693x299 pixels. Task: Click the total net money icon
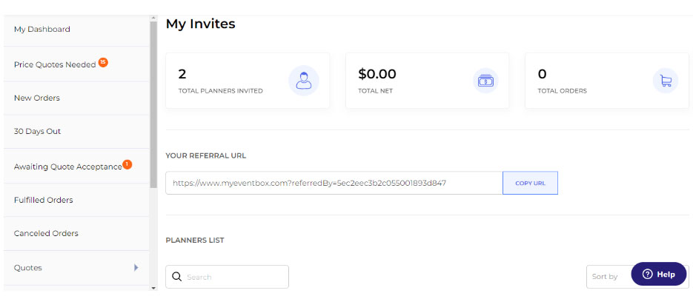click(x=485, y=81)
